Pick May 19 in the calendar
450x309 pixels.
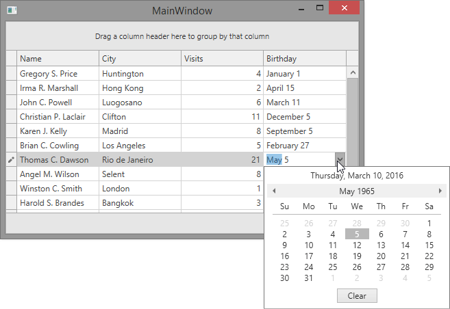(357, 256)
